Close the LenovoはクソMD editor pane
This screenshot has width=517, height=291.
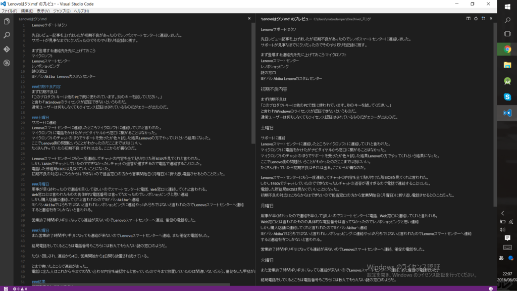tap(249, 19)
